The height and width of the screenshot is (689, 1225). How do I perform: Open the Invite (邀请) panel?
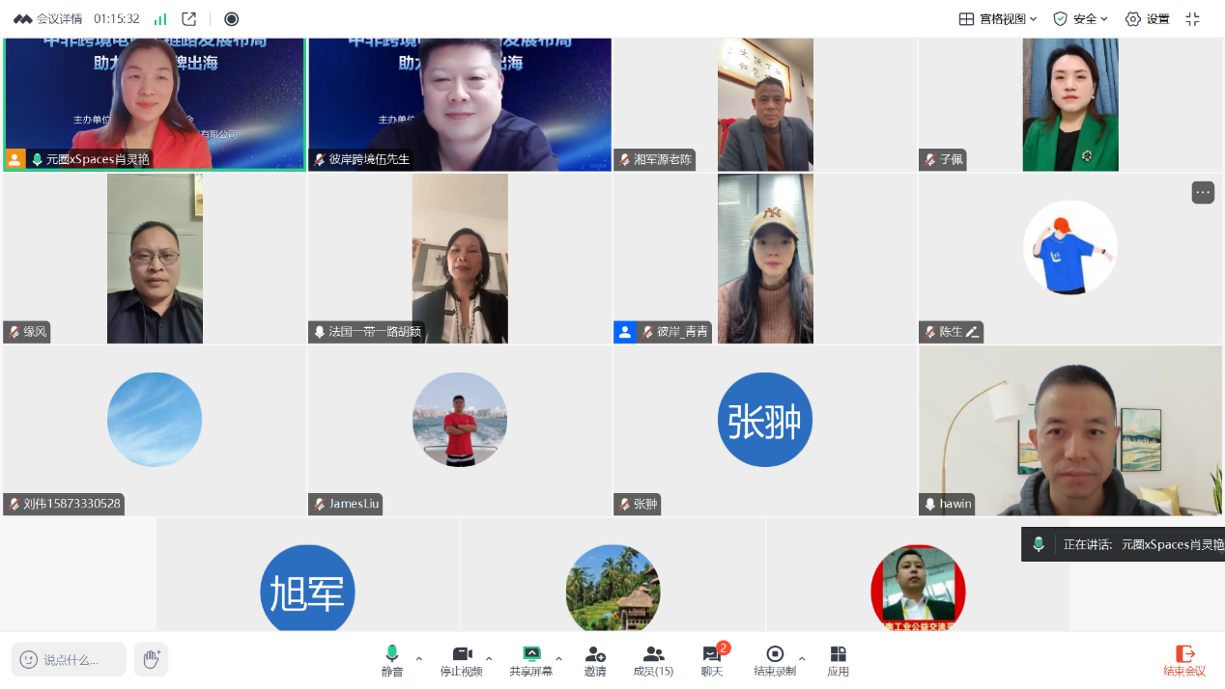(595, 660)
